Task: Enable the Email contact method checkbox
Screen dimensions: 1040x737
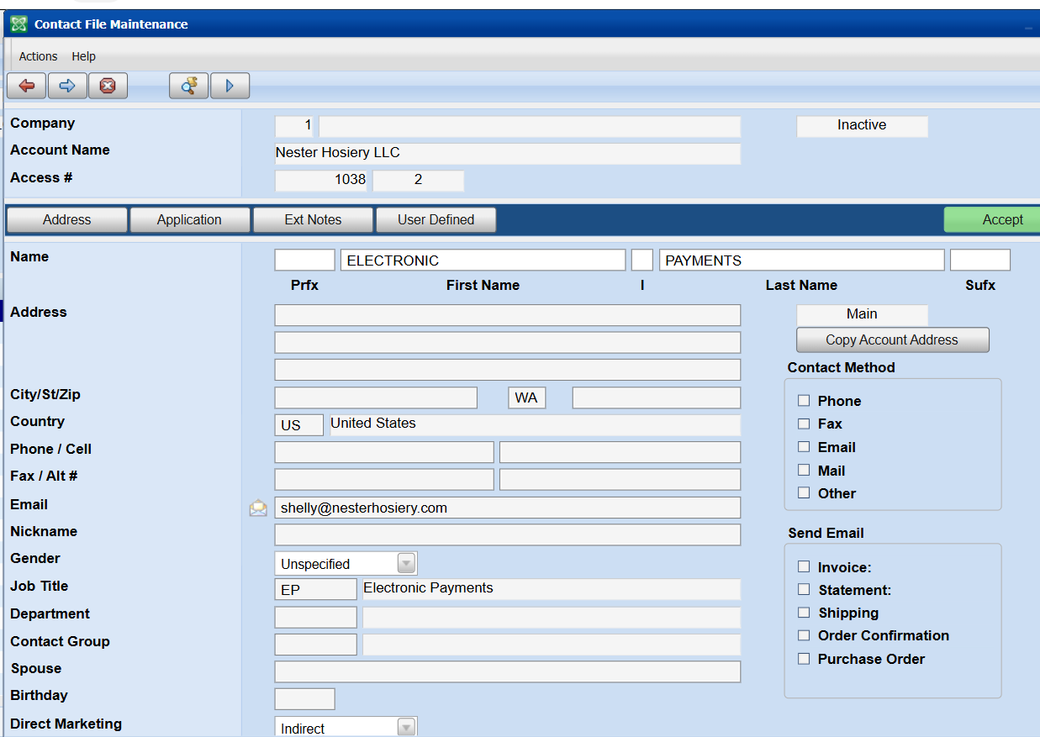Action: click(804, 447)
